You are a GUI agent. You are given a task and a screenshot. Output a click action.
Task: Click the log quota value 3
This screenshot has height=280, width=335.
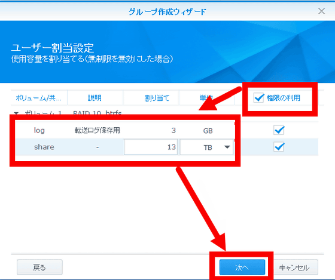pos(173,130)
